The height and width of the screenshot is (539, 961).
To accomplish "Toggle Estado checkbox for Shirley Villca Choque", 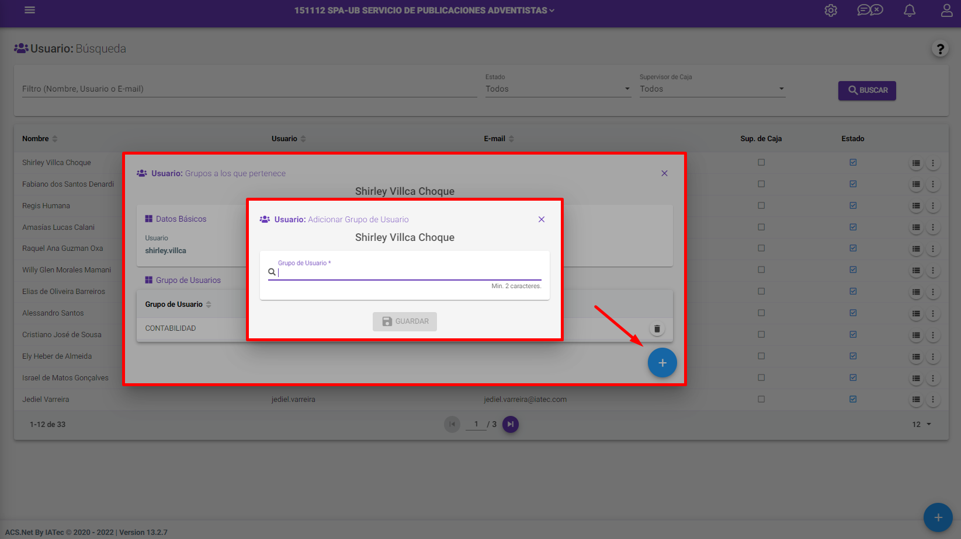I will pyautogui.click(x=853, y=163).
